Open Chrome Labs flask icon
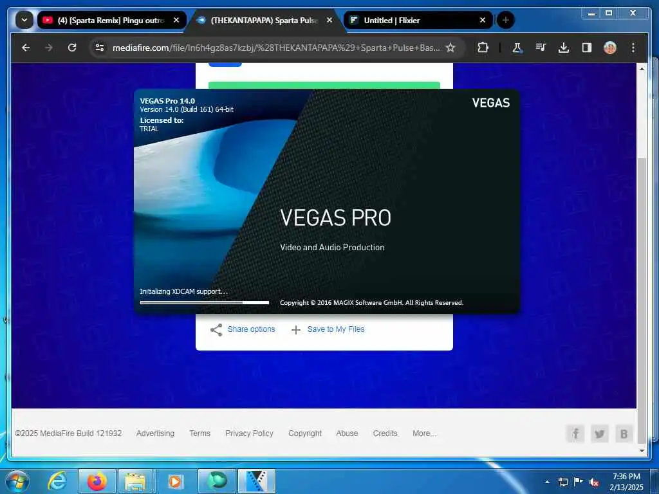 point(517,48)
